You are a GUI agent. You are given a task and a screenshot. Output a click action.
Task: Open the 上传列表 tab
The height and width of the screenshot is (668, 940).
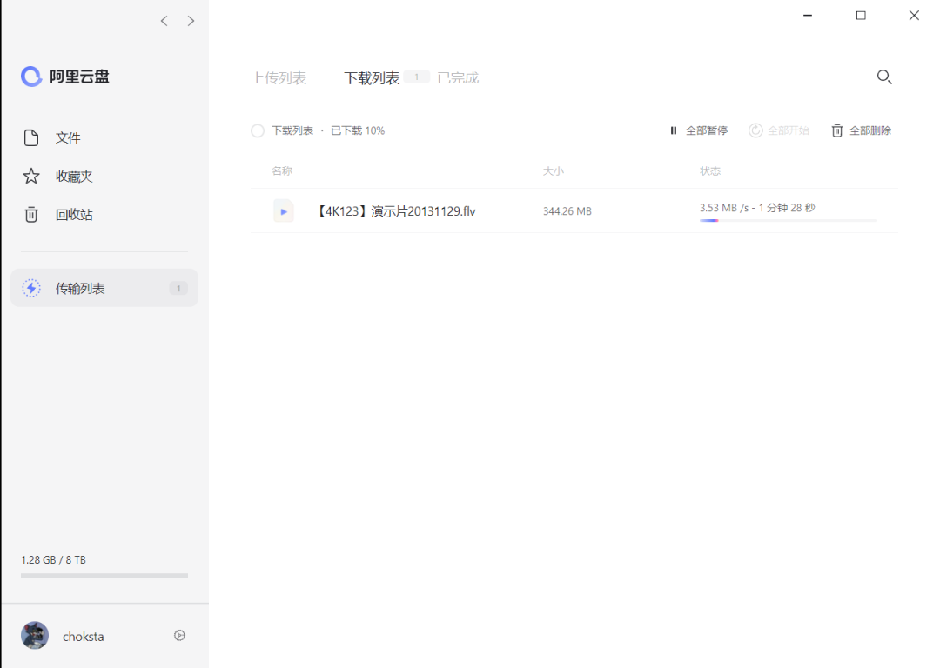pyautogui.click(x=279, y=77)
